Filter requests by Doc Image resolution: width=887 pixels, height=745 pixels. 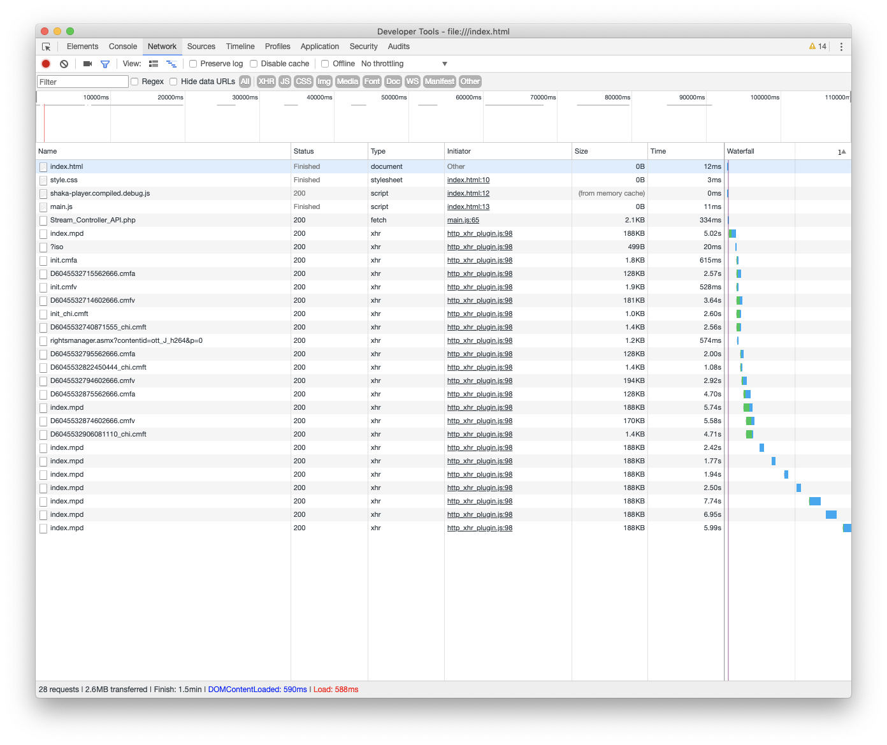pyautogui.click(x=393, y=82)
